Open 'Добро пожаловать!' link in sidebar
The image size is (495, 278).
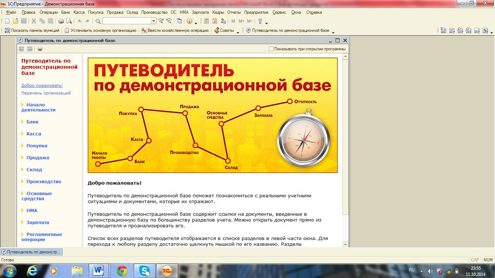(x=42, y=85)
